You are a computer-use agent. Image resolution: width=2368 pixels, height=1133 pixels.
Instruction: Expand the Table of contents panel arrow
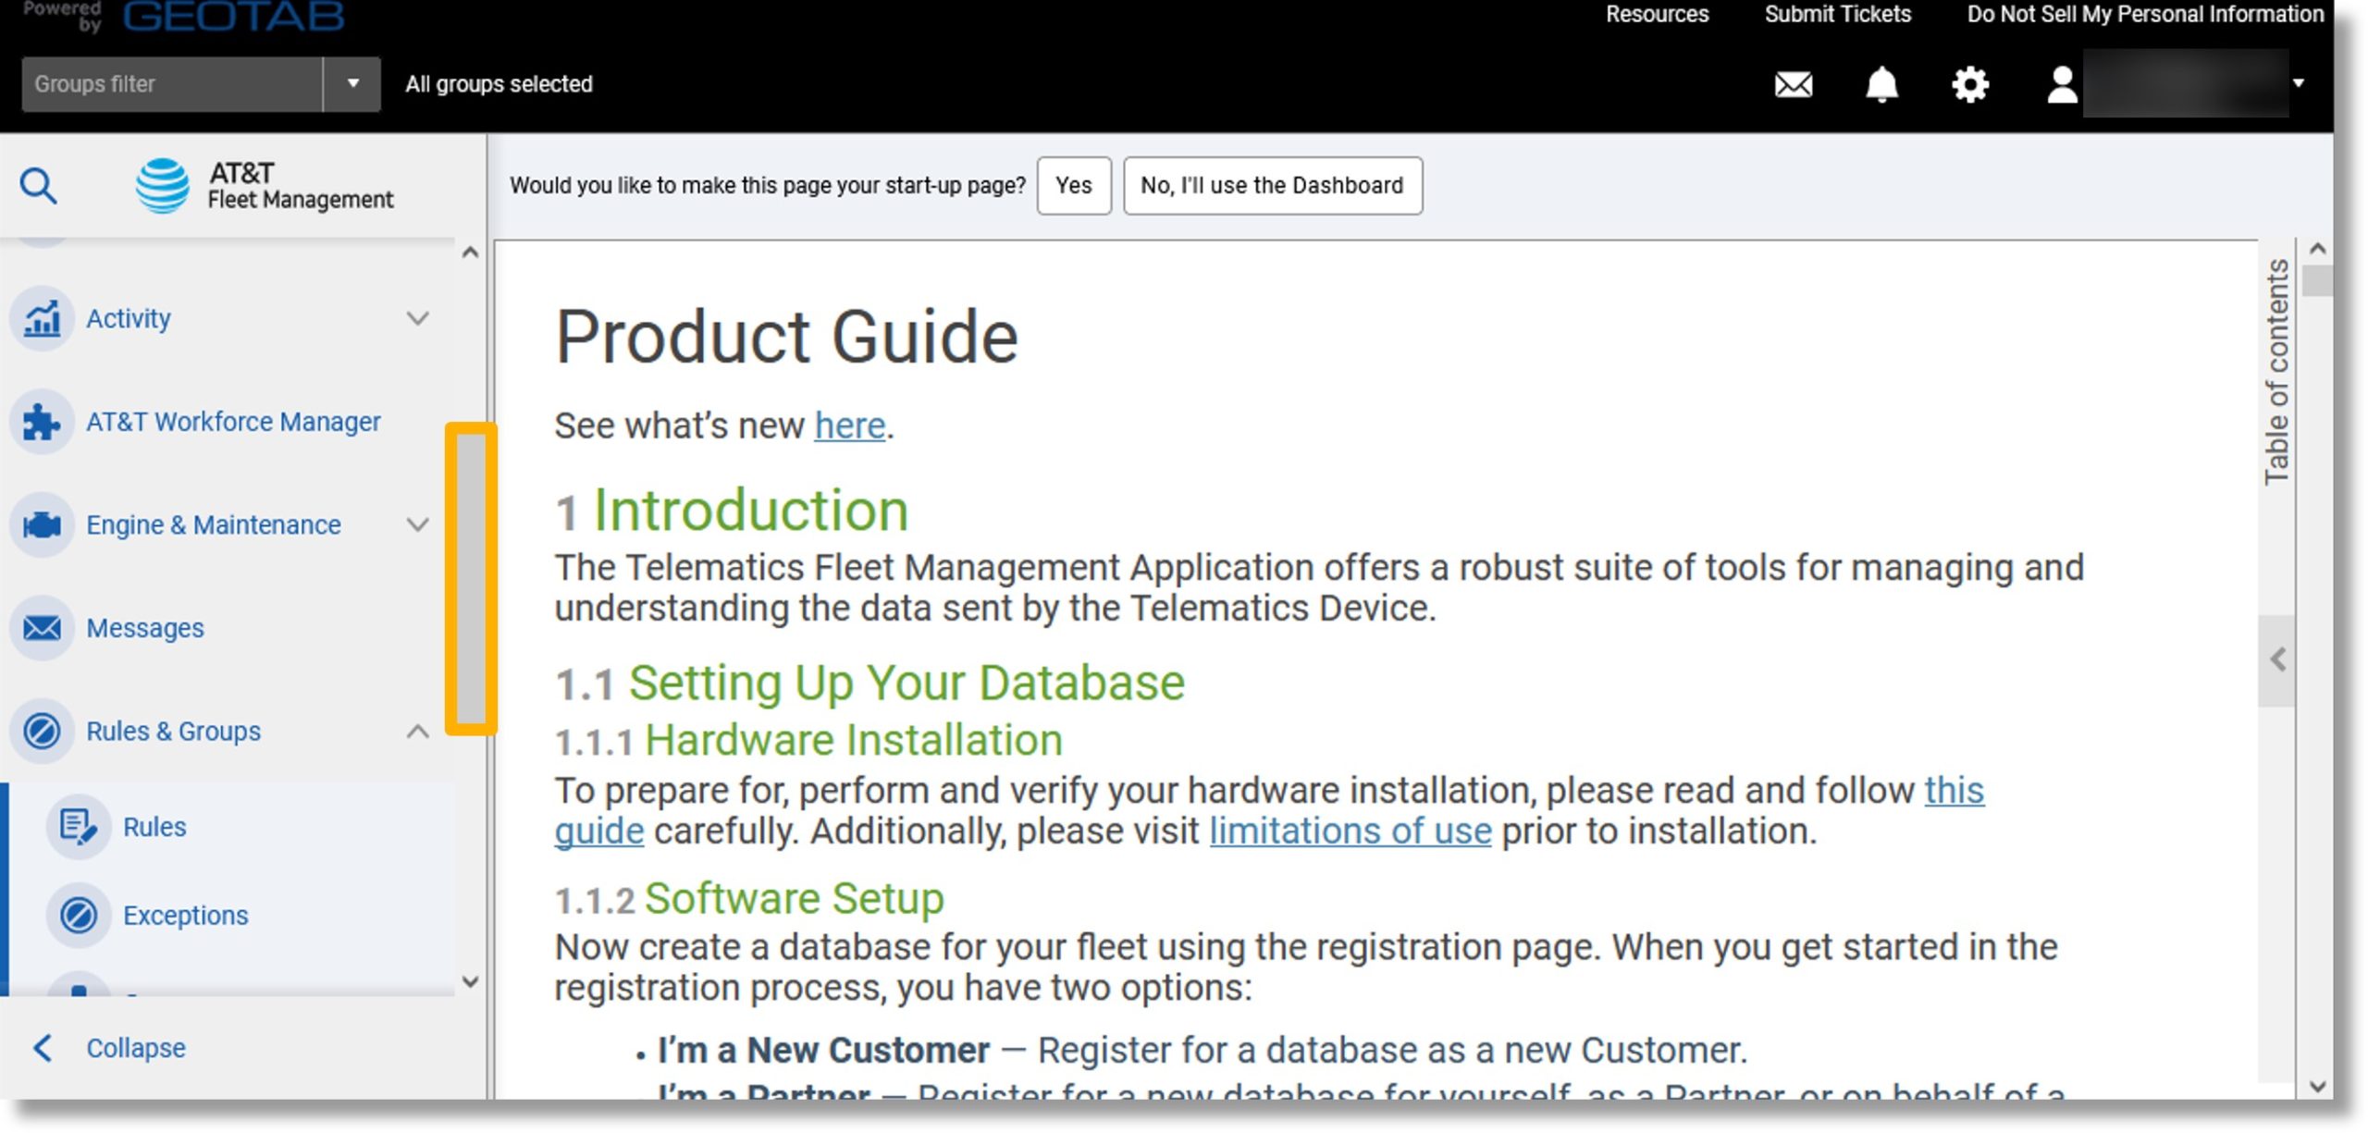pyautogui.click(x=2277, y=660)
